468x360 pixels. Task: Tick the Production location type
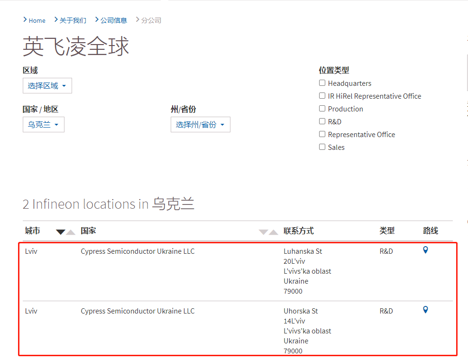(322, 109)
